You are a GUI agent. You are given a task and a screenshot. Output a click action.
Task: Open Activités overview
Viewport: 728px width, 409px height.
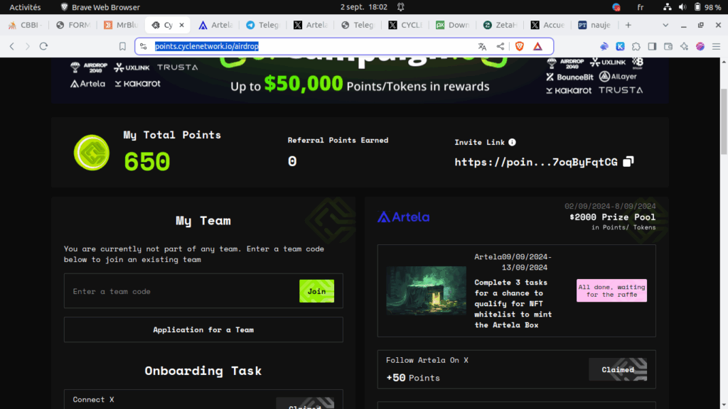click(x=25, y=7)
